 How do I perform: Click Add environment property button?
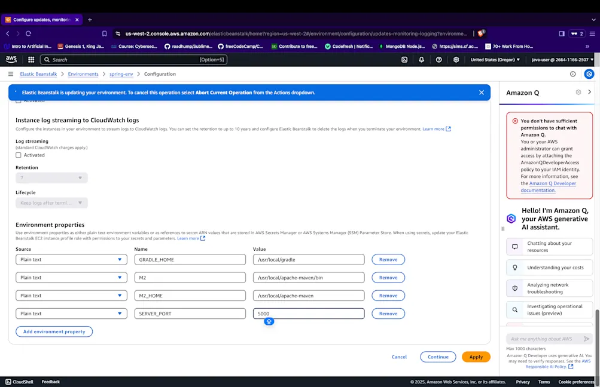(x=54, y=331)
